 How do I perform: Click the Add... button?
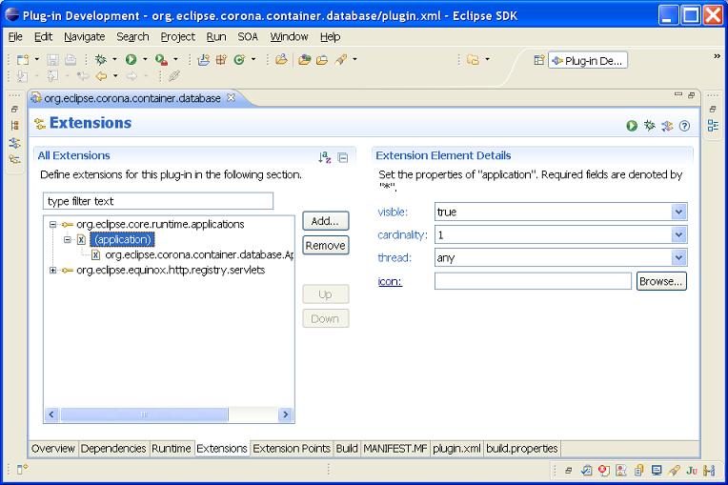[x=326, y=221]
